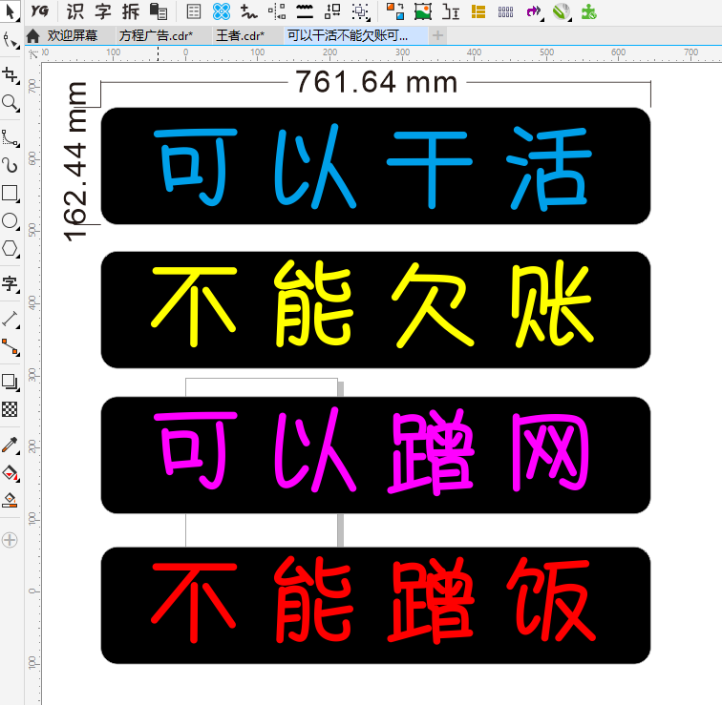Image resolution: width=722 pixels, height=705 pixels.
Task: Click the 字 text plugin button
Action: point(103,11)
